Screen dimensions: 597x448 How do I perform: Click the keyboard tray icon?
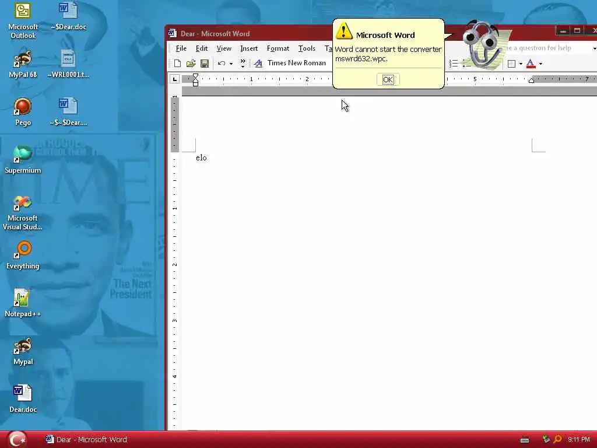[x=525, y=440]
